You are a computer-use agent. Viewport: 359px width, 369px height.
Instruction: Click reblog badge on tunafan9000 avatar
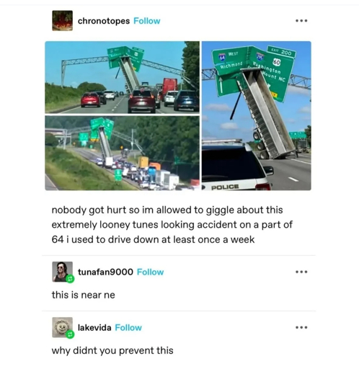(70, 279)
